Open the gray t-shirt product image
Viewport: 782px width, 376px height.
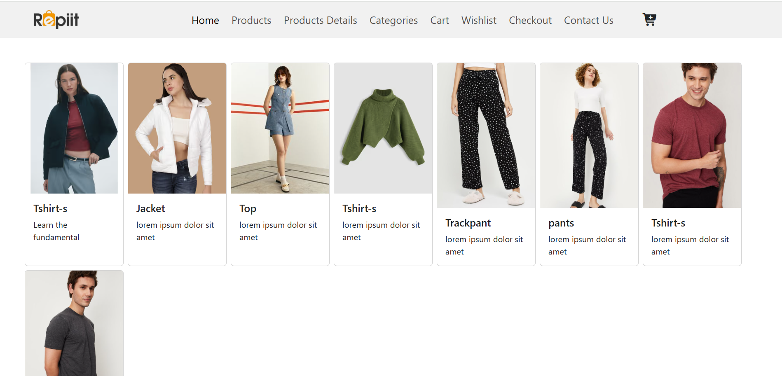[74, 323]
